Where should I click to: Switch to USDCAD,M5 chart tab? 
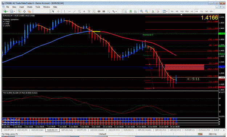point(22,130)
